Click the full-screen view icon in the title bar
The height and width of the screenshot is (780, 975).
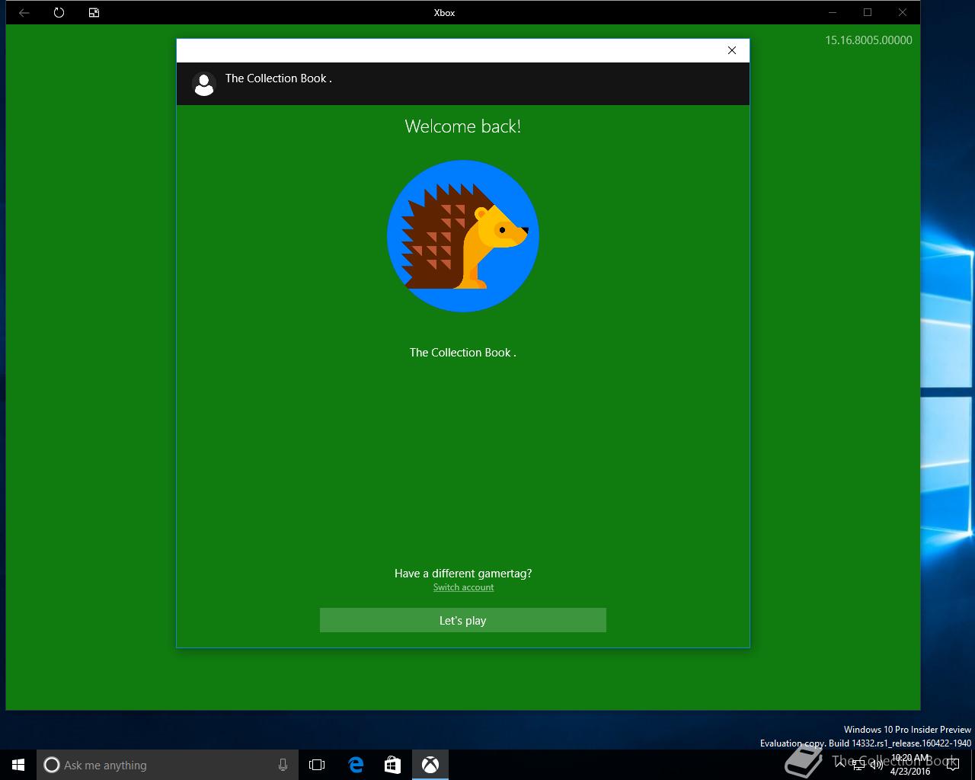coord(94,12)
